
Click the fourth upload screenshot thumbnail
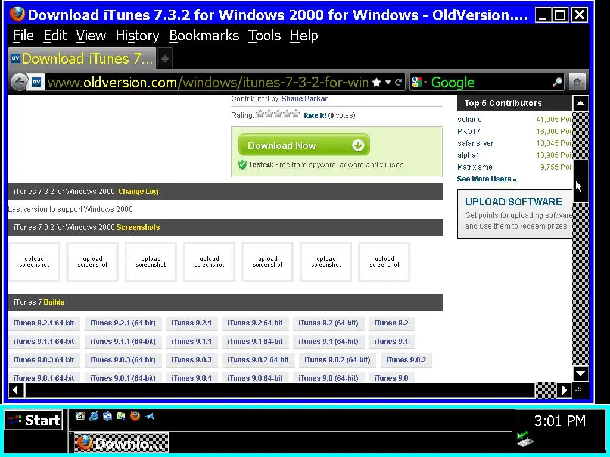209,262
